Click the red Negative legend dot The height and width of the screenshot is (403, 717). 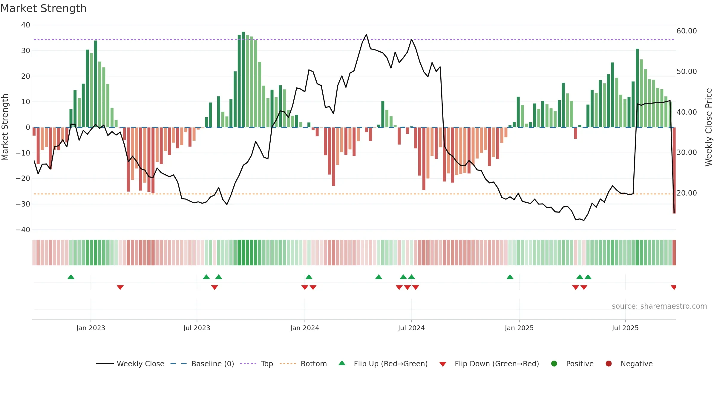click(609, 364)
